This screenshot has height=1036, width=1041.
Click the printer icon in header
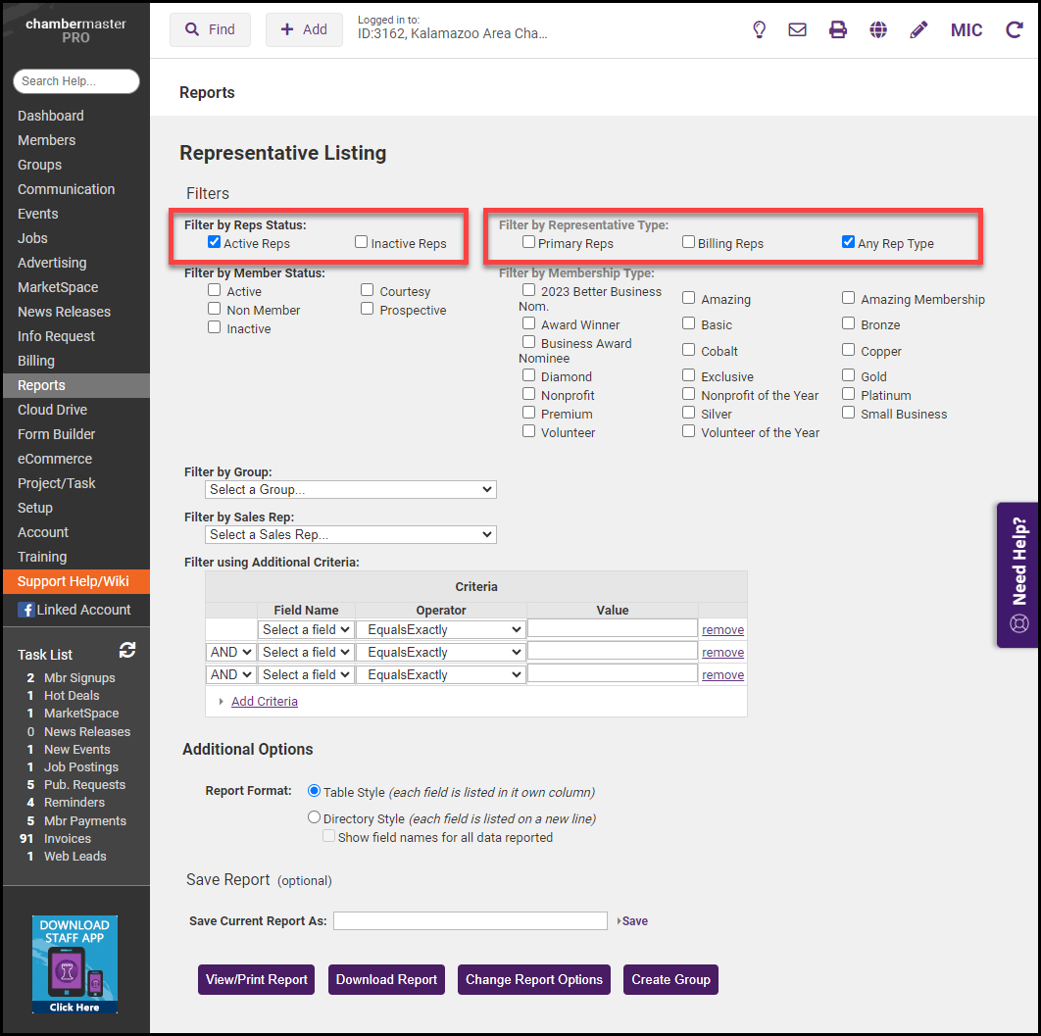tap(838, 29)
